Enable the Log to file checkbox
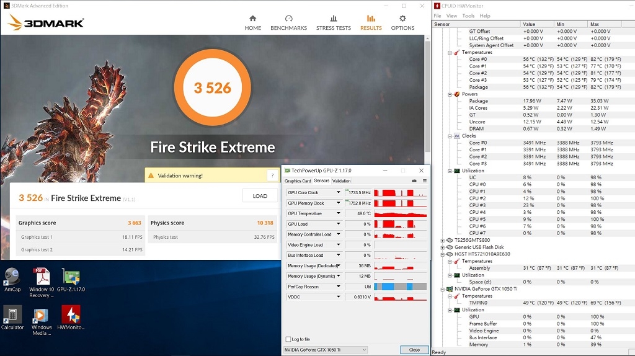 [x=288, y=339]
